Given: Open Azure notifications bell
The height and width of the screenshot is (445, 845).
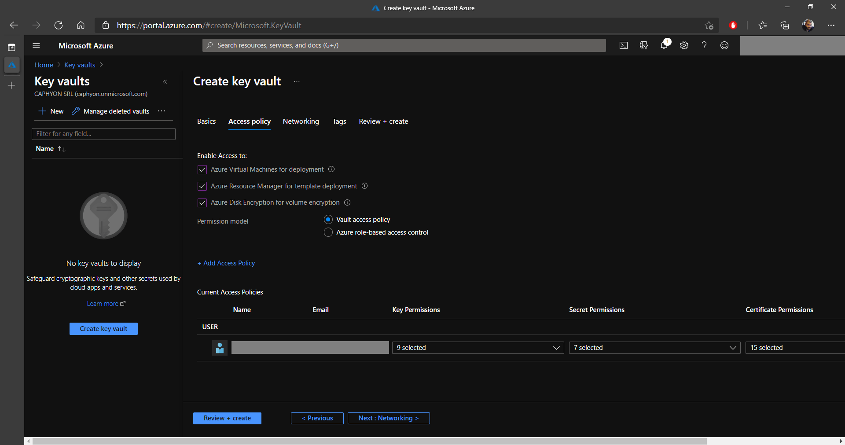Looking at the screenshot, I should 664,45.
